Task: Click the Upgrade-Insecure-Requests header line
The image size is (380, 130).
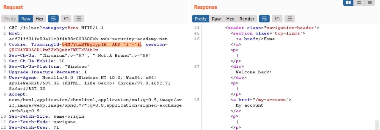Action: point(48,72)
